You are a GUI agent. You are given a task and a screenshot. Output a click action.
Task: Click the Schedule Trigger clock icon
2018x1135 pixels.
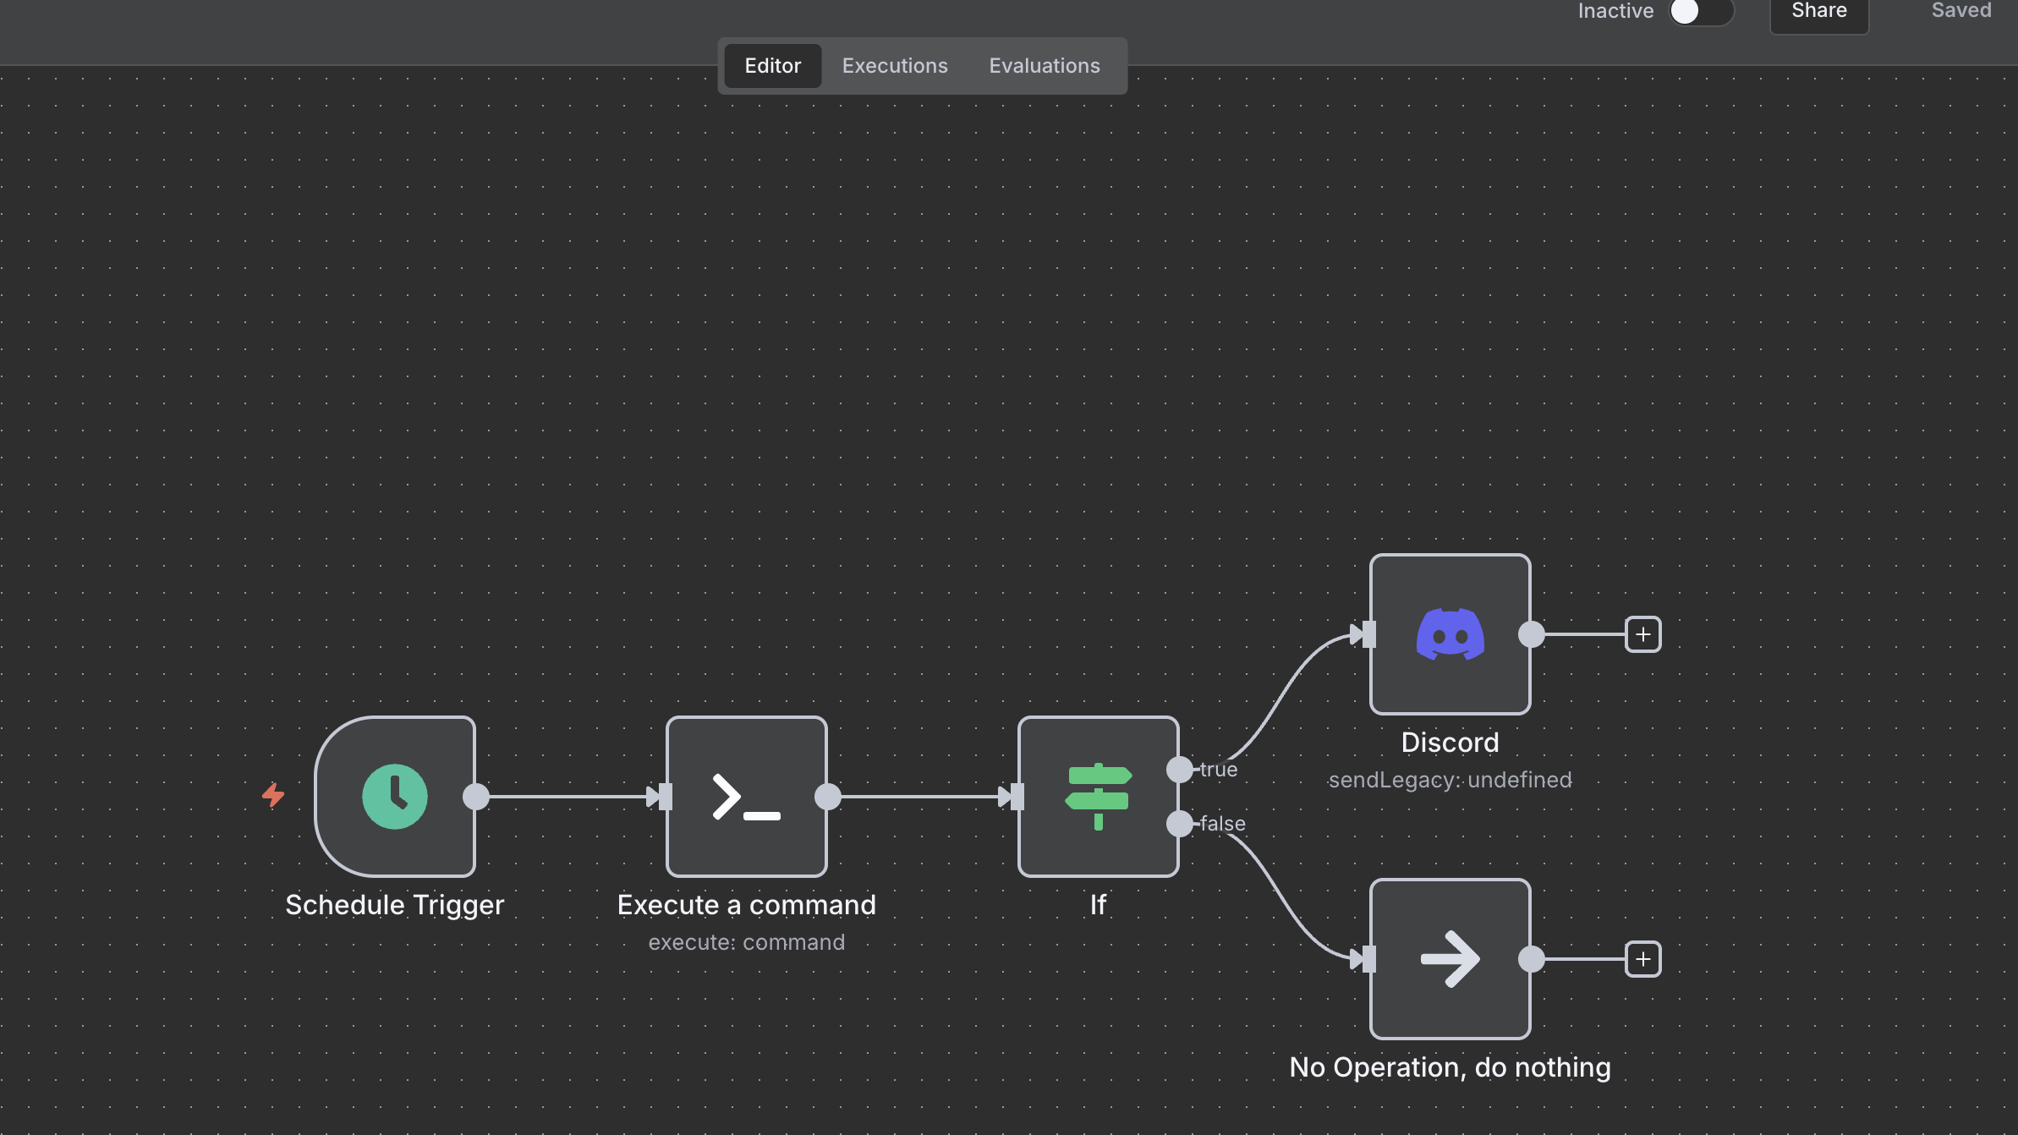[x=395, y=796]
